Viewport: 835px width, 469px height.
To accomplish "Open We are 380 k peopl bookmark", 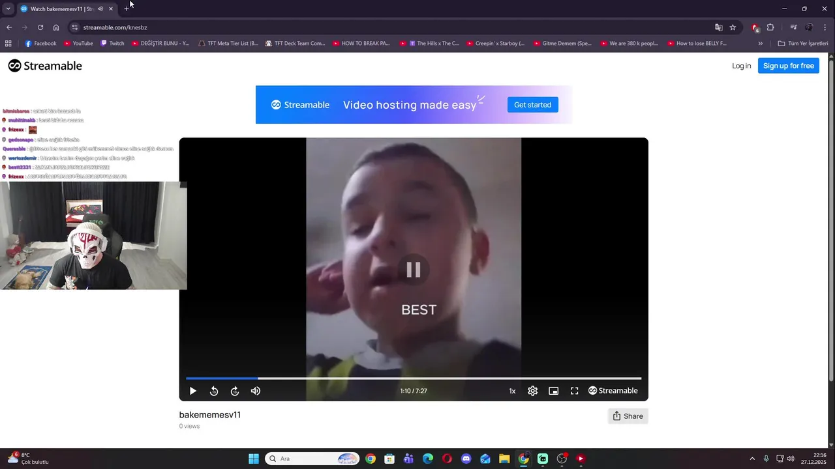I will tap(630, 44).
